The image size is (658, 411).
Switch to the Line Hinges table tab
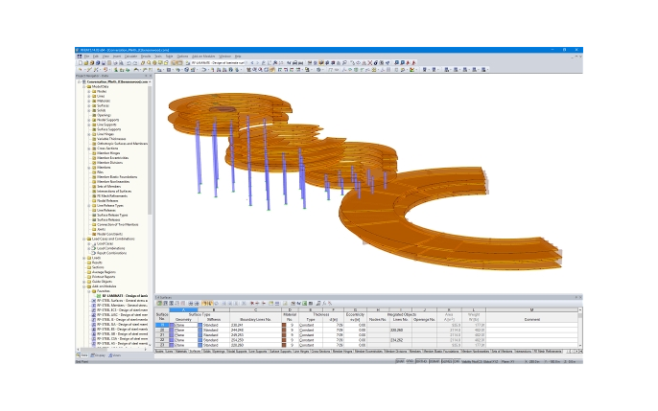pos(301,351)
